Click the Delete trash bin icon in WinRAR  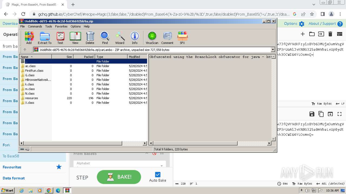[x=90, y=38]
